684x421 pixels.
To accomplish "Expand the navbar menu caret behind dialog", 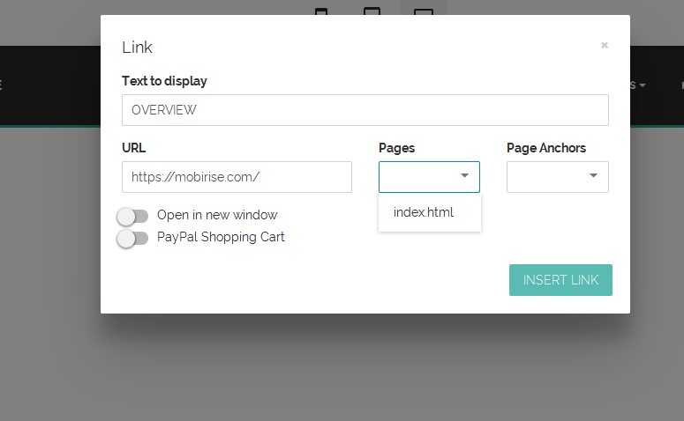I will click(x=643, y=85).
